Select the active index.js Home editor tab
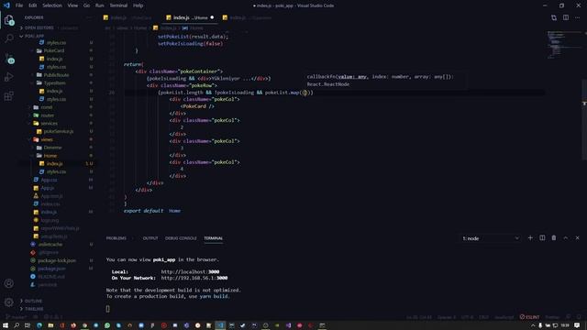This screenshot has width=587, height=330. click(190, 17)
